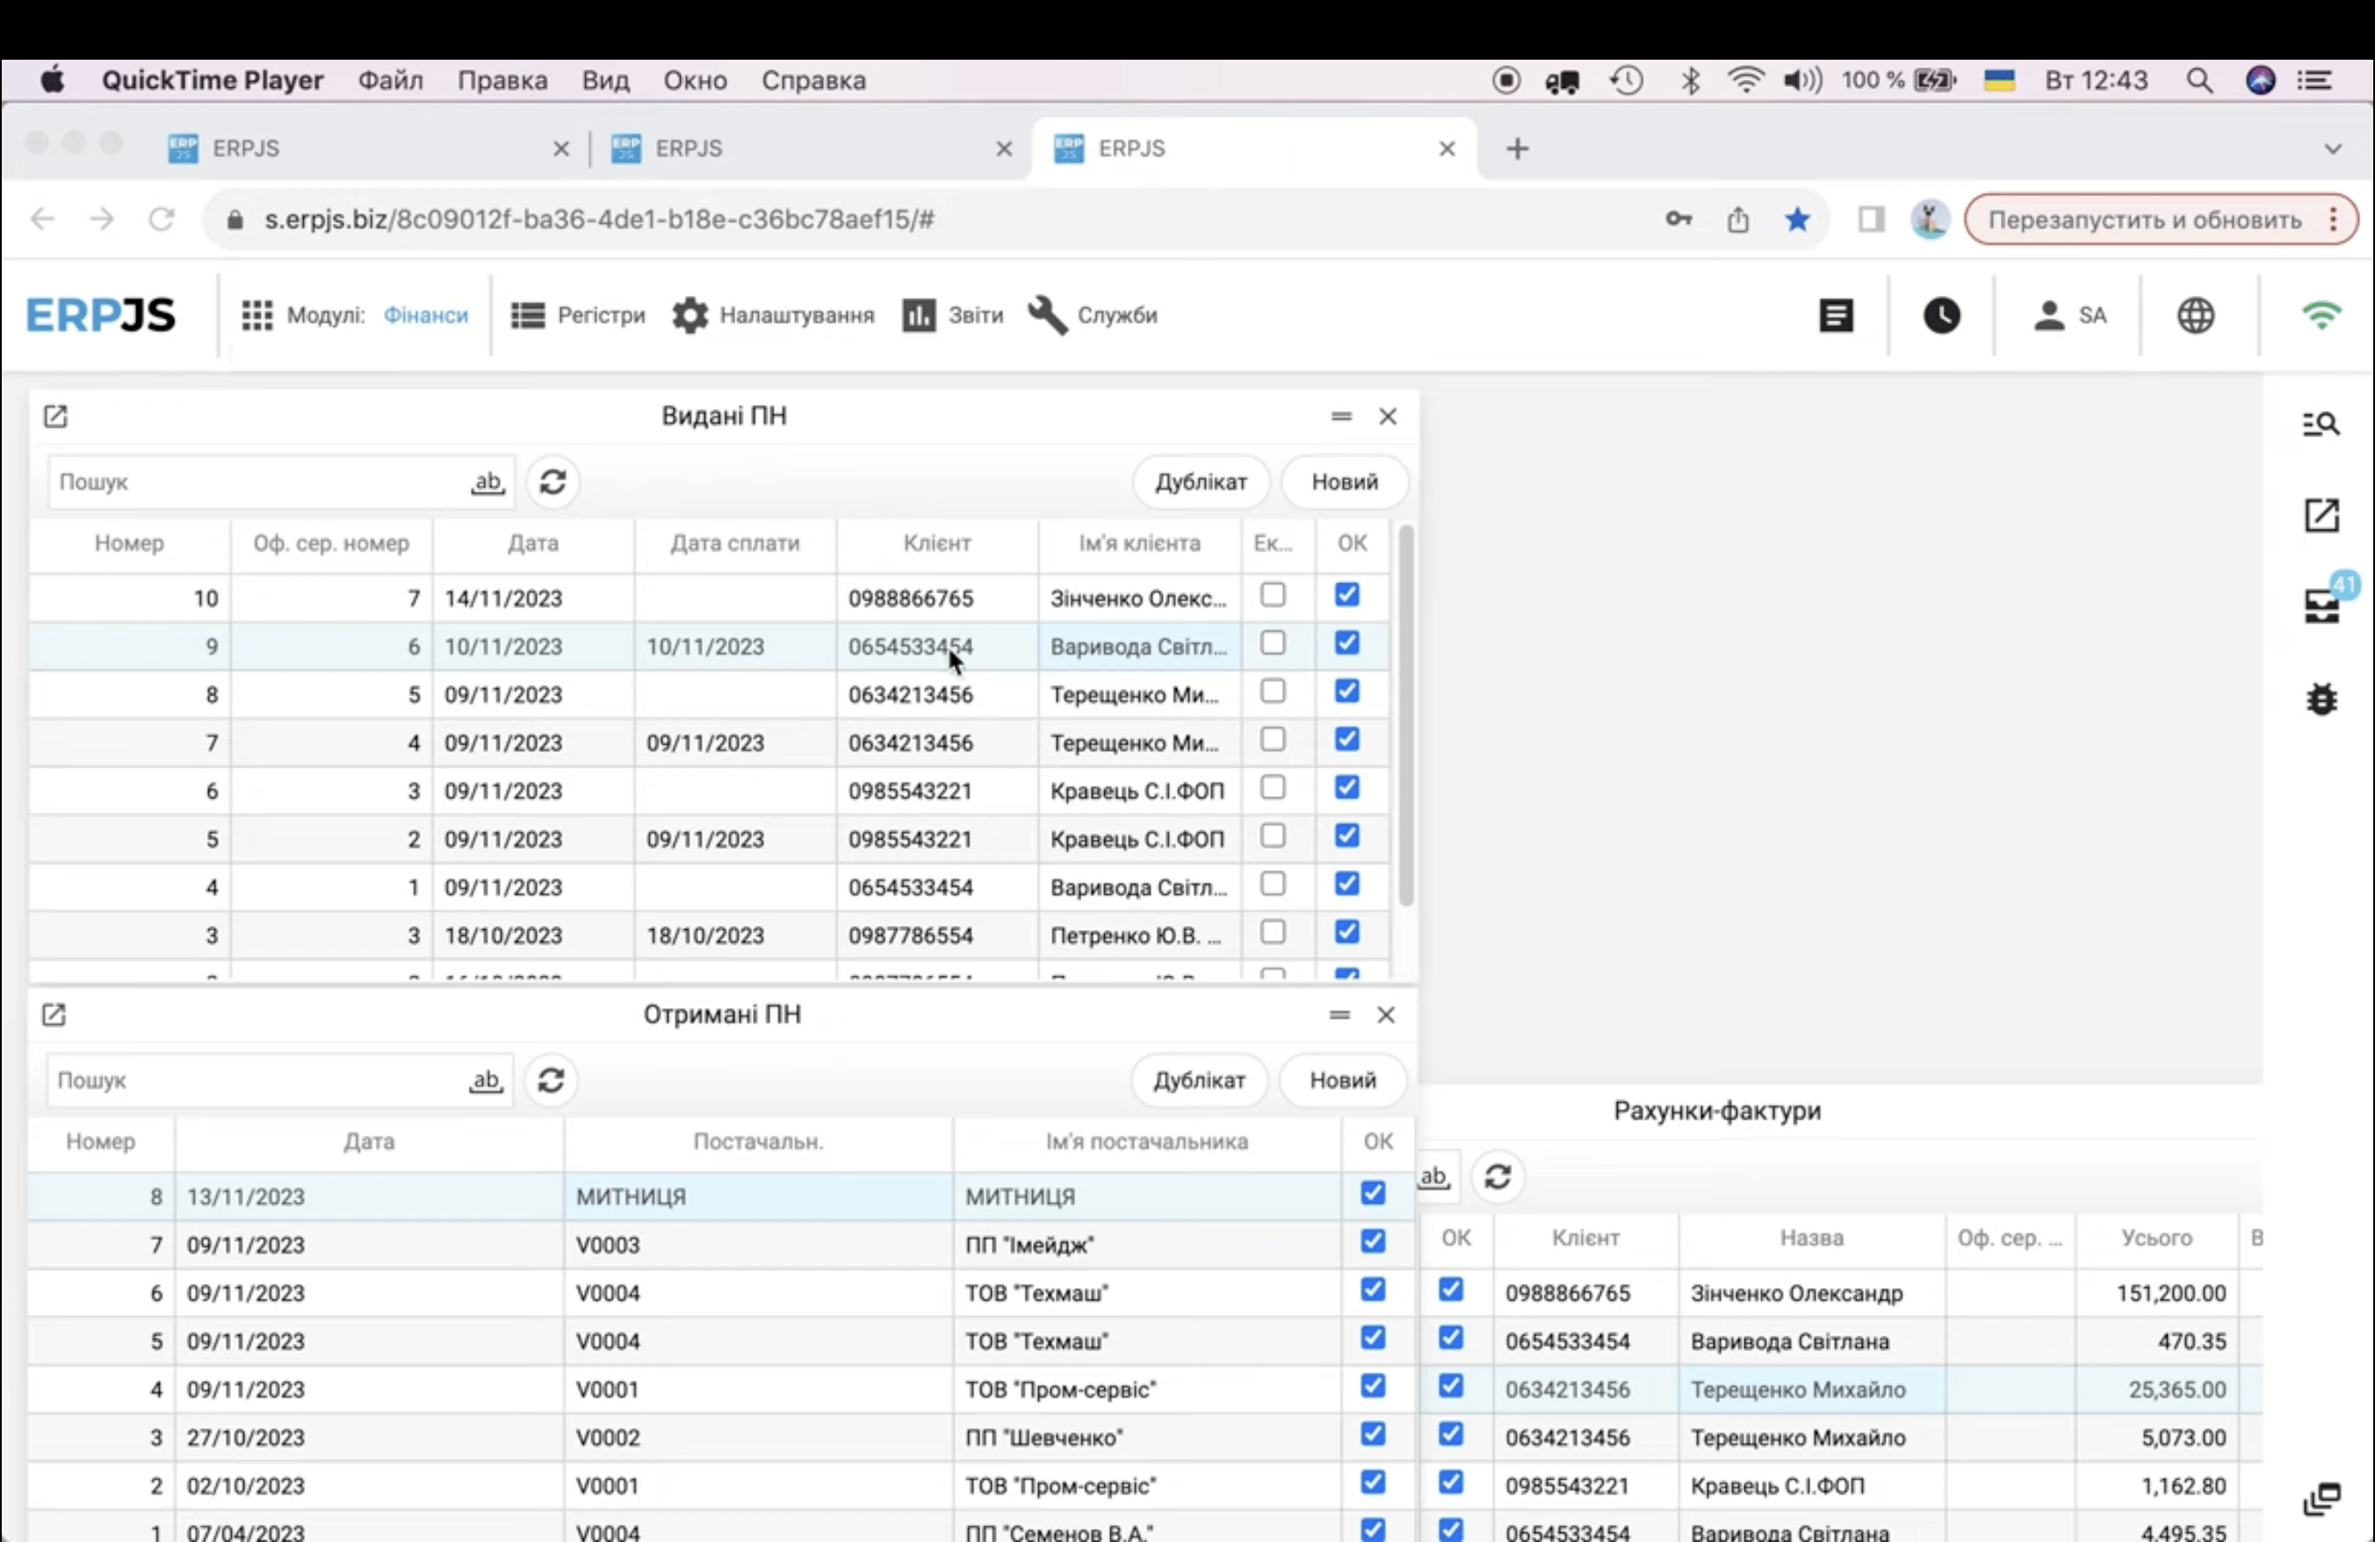
Task: Sort Видані ПН by Номер column
Action: click(x=130, y=544)
